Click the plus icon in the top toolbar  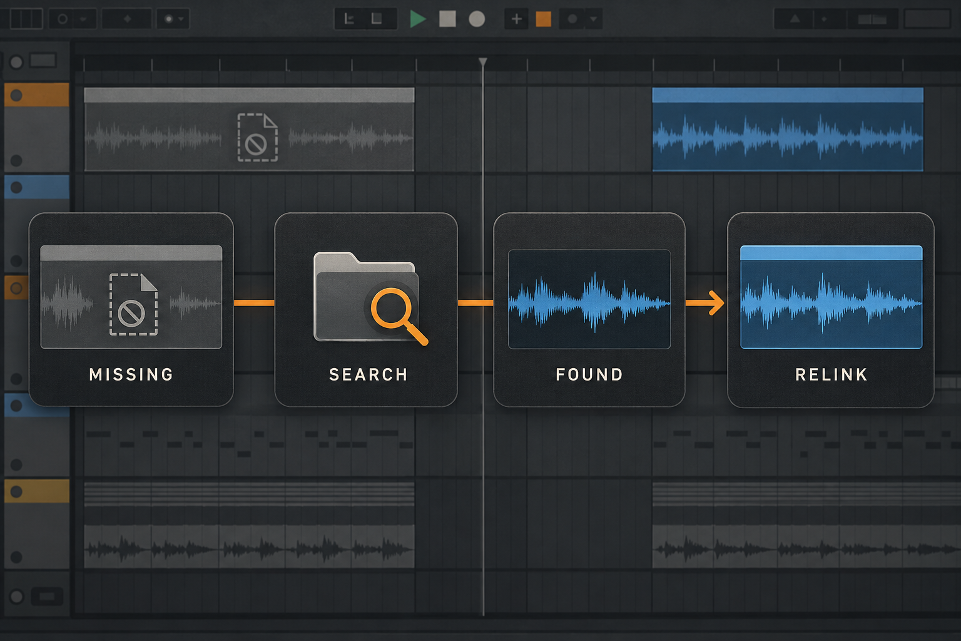pyautogui.click(x=517, y=19)
